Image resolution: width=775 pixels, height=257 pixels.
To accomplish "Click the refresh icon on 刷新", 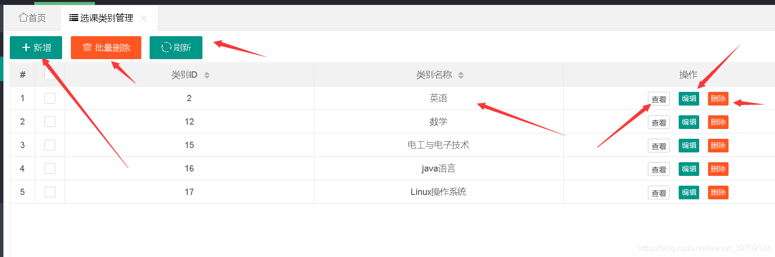I will (166, 47).
